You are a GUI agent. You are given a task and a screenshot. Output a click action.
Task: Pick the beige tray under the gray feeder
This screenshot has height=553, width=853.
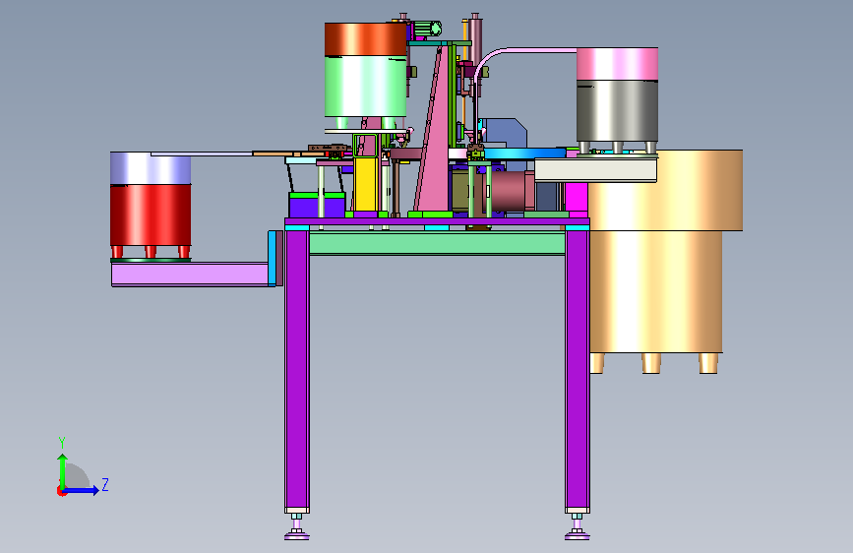click(x=595, y=170)
